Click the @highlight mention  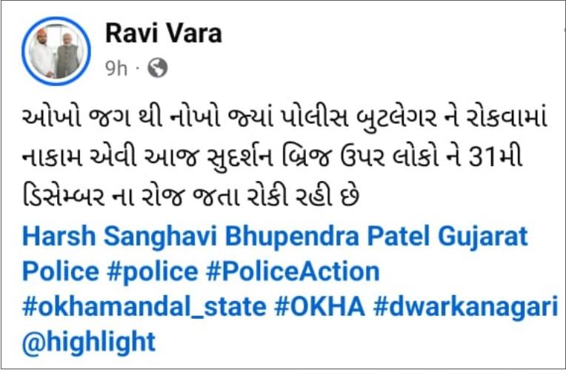coord(89,342)
